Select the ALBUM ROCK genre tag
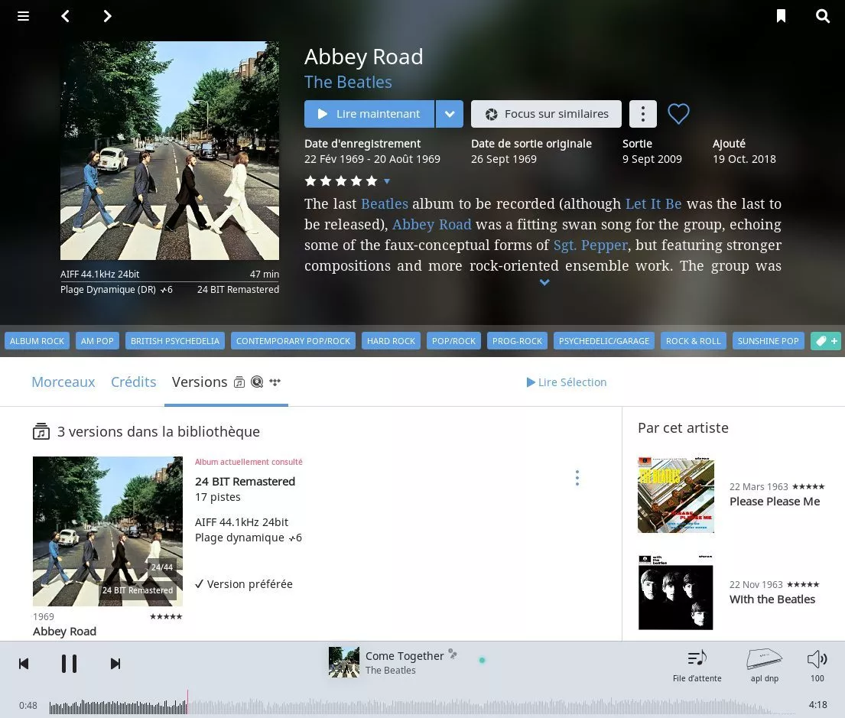Screen dimensions: 845x718 pos(37,341)
